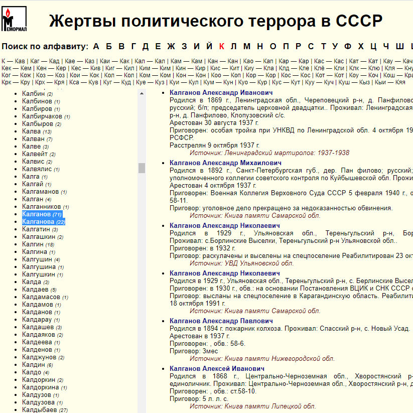Image resolution: width=413 pixels, height=413 pixels.
Task: Open the 'Куг — Куд' range
Action: (x=117, y=82)
